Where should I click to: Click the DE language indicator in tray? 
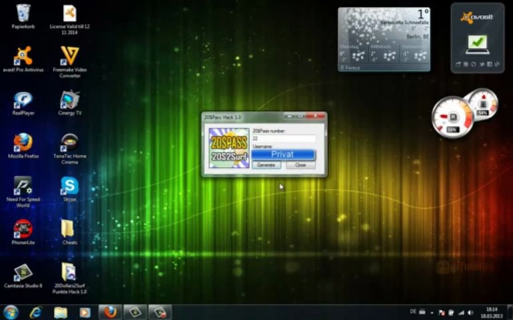click(413, 312)
